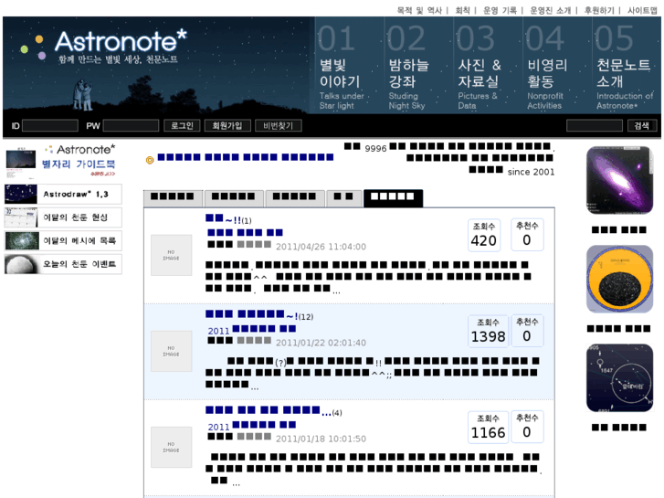
Task: Open the 회원가입 sign-up button
Action: coord(227,125)
